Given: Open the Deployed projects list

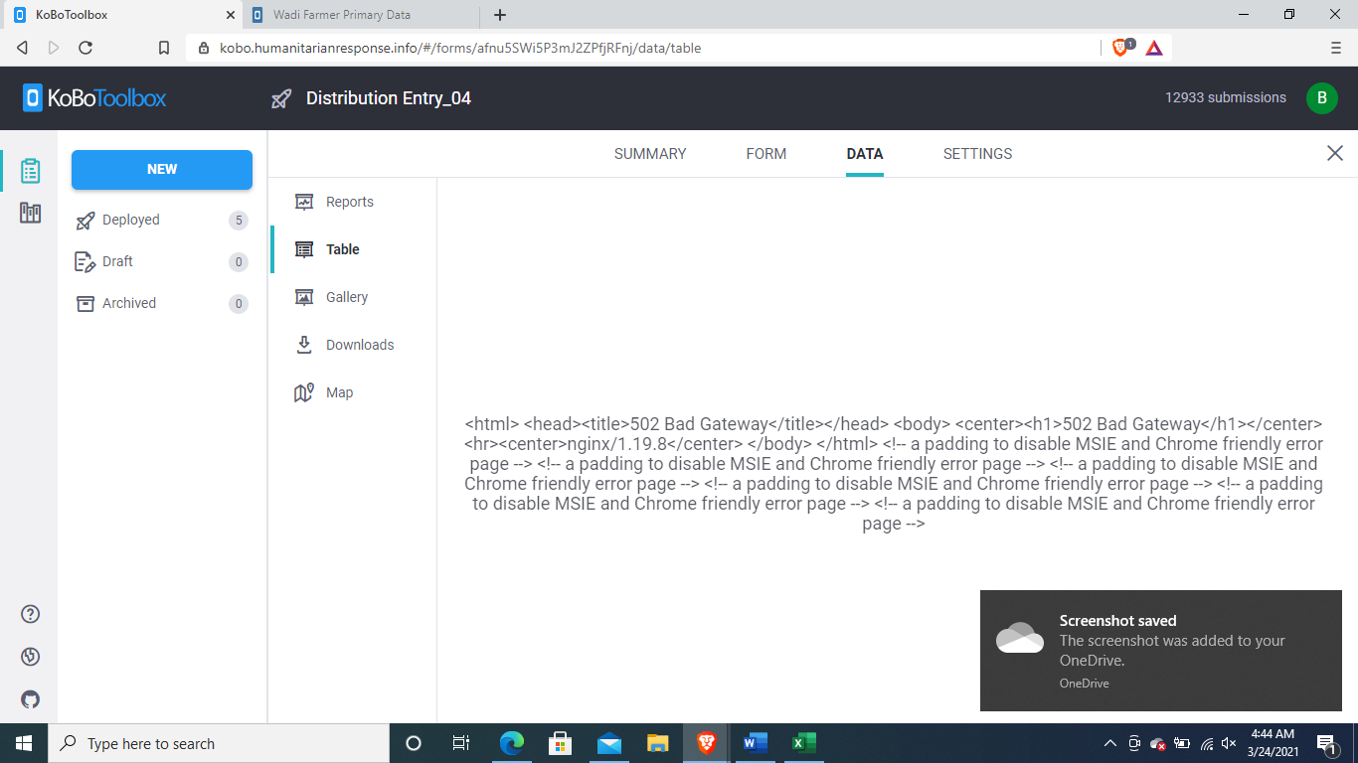Looking at the screenshot, I should [130, 220].
